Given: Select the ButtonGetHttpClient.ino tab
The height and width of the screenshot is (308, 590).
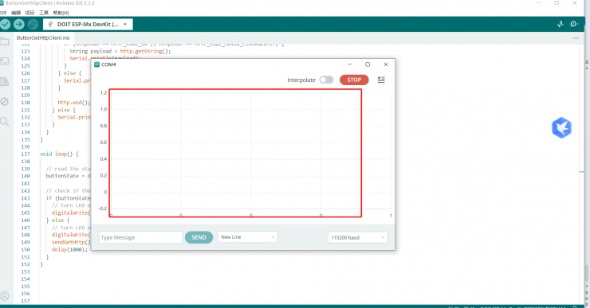Looking at the screenshot, I should click(x=43, y=38).
